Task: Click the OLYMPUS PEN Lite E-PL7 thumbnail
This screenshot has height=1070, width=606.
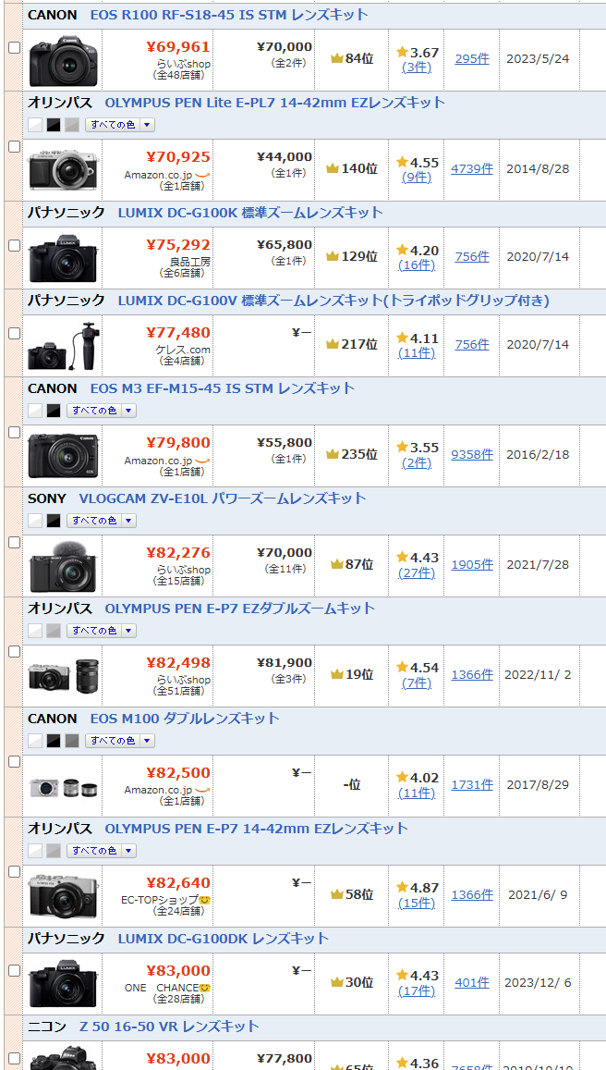Action: click(63, 170)
